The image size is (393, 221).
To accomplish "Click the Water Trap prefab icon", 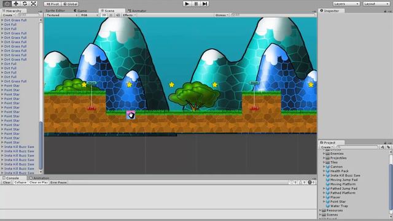I will click(x=327, y=206).
